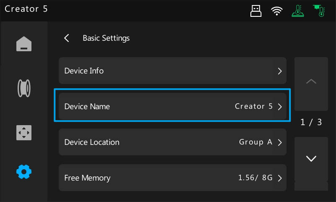Open the Device Name setting
Image resolution: width=336 pixels, height=202 pixels.
tap(172, 106)
